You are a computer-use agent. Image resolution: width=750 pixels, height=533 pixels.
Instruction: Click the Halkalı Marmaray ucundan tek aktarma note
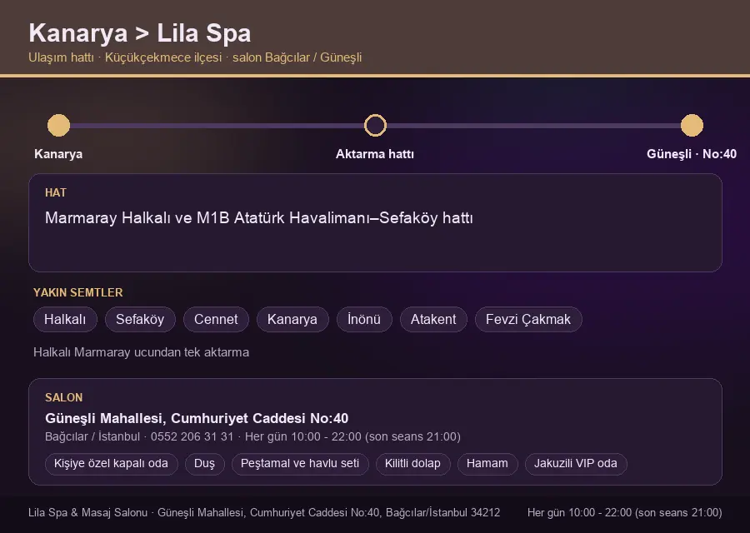(141, 352)
